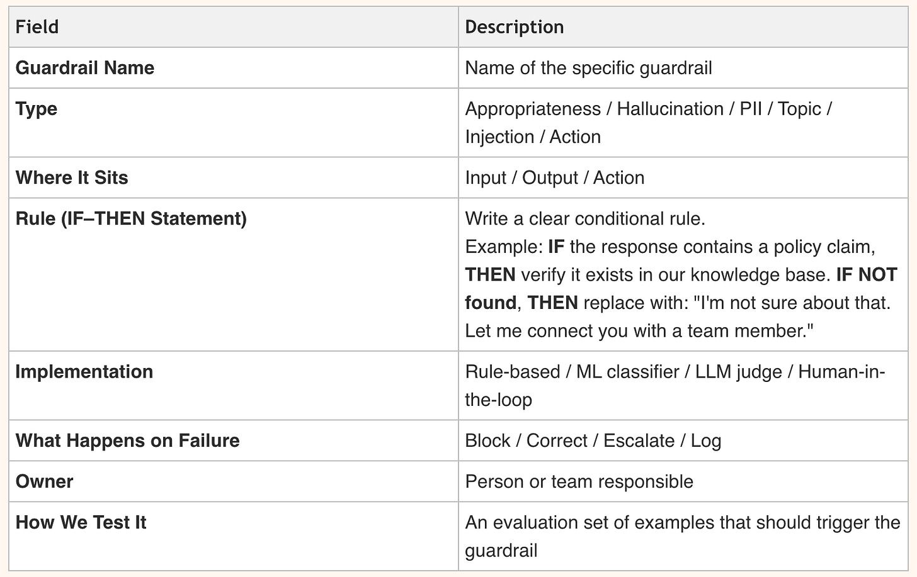Select the 'Where It Sits' cell
Viewport: 917px width, 577px height.
click(71, 177)
